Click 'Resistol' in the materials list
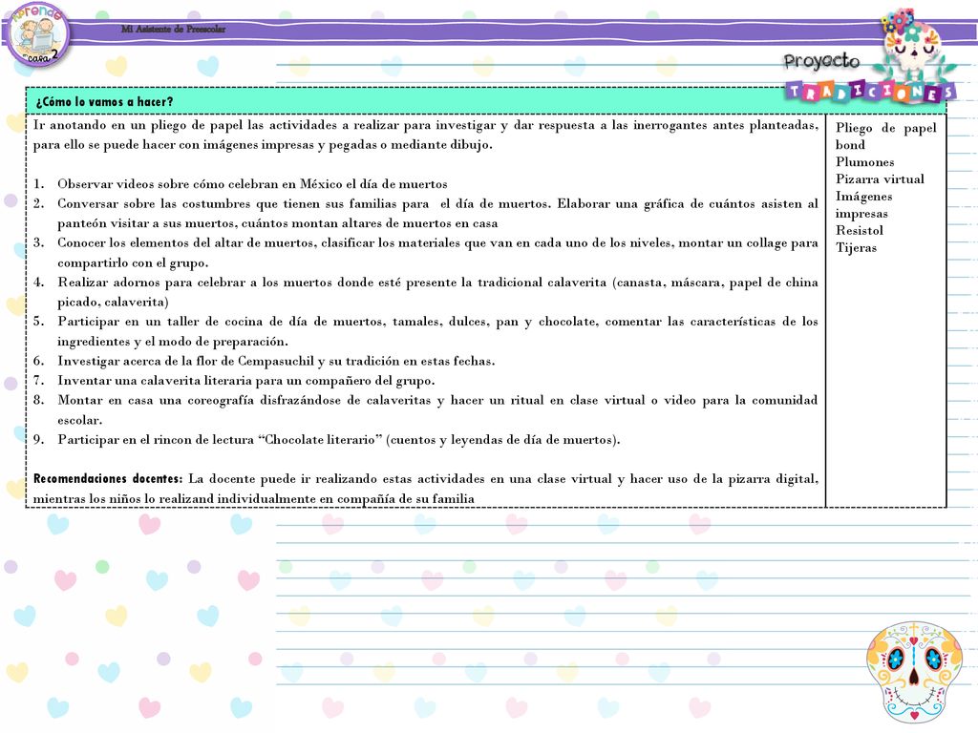This screenshot has height=733, width=978. click(x=860, y=230)
